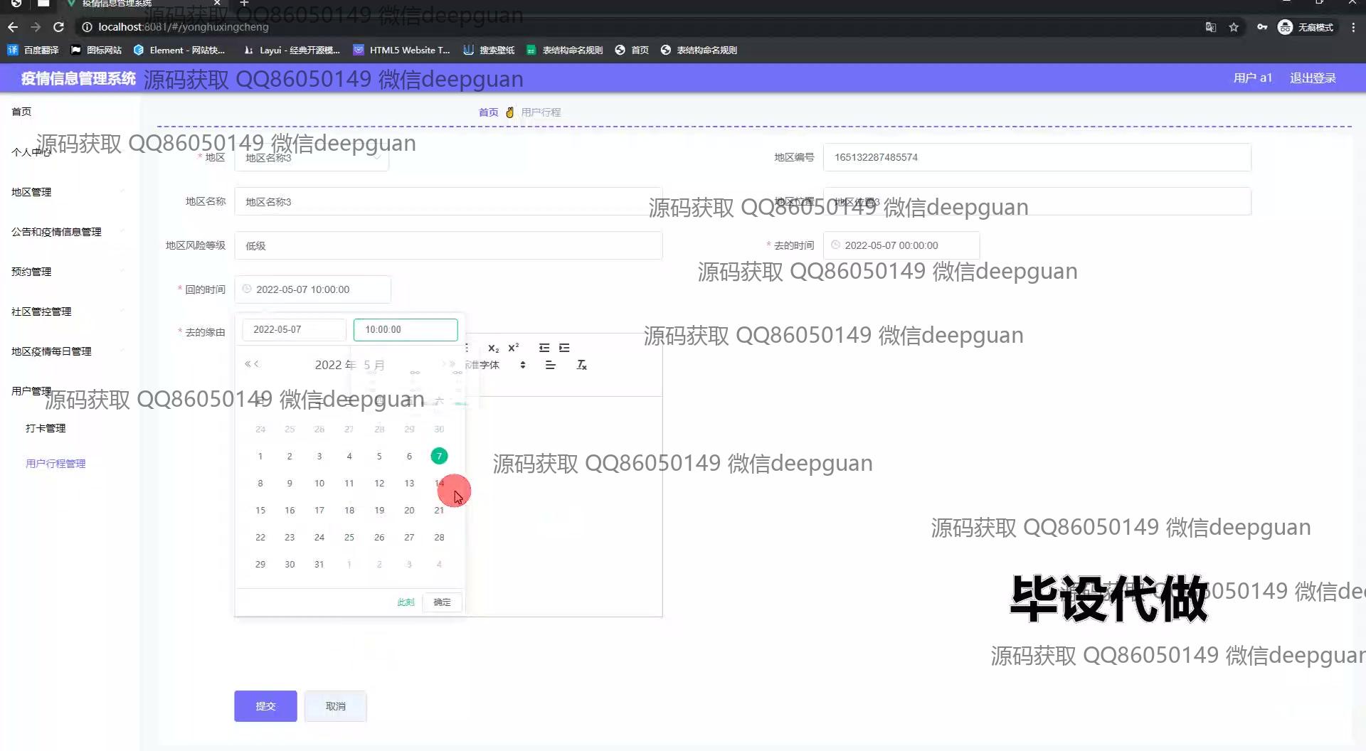Select day 1 in May calendar

260,456
